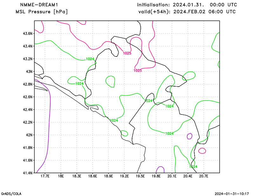Click the 41.8N latitude label

[28, 147]
